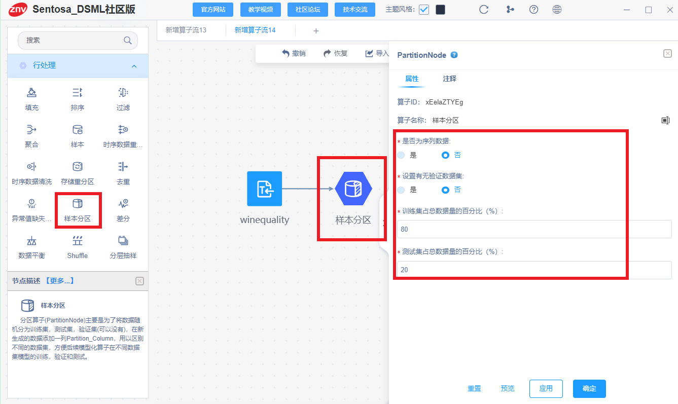Click the search magnifier icon
This screenshot has height=404, width=678.
pos(128,41)
